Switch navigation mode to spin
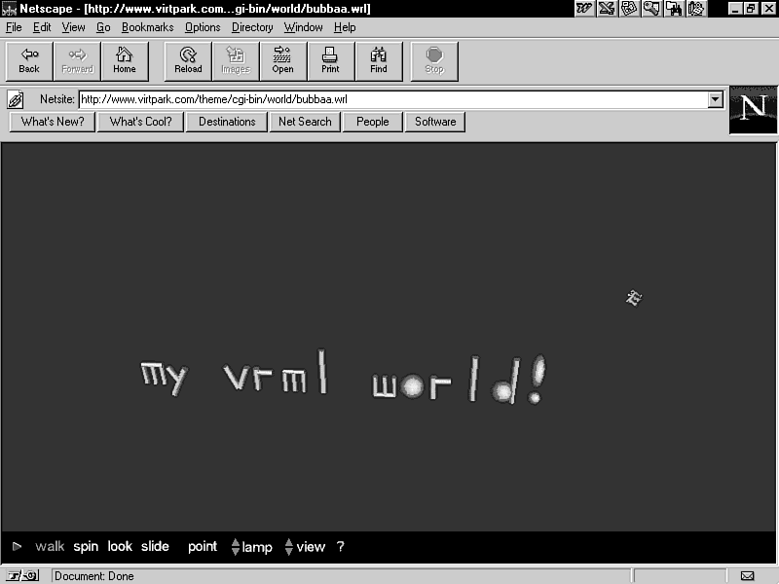Image resolution: width=779 pixels, height=584 pixels. click(x=86, y=547)
